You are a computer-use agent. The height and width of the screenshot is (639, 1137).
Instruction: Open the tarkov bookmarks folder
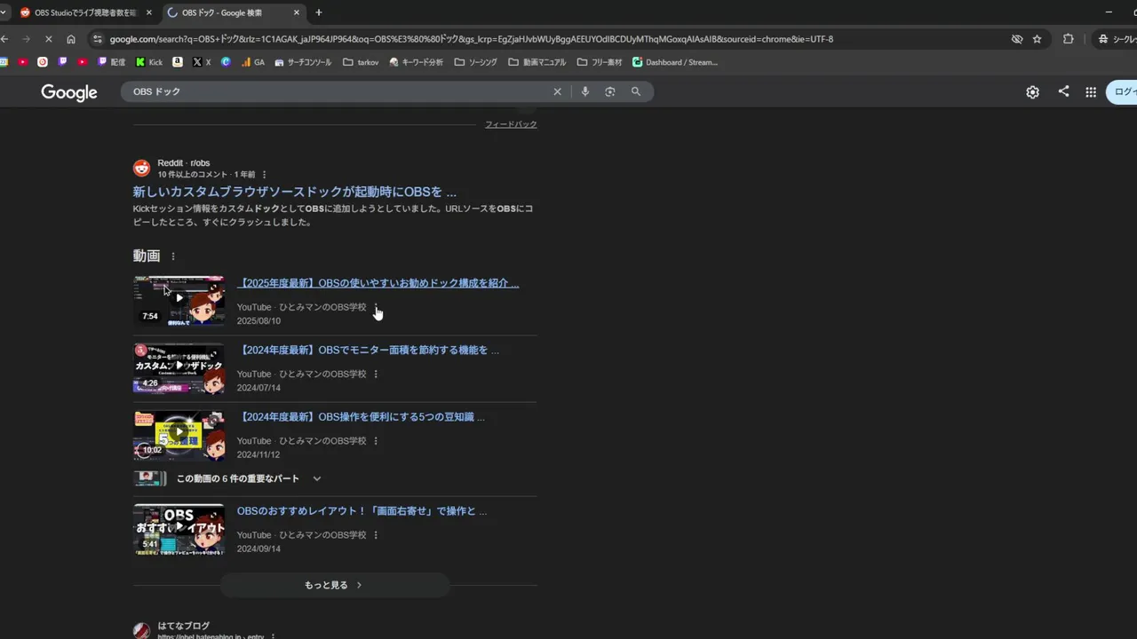click(360, 62)
